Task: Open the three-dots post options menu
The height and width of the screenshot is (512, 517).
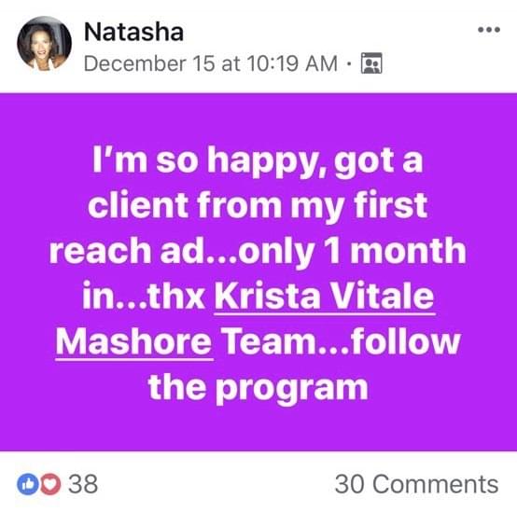Action: [x=489, y=30]
